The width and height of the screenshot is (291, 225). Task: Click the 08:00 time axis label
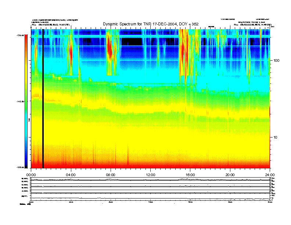click(111, 175)
